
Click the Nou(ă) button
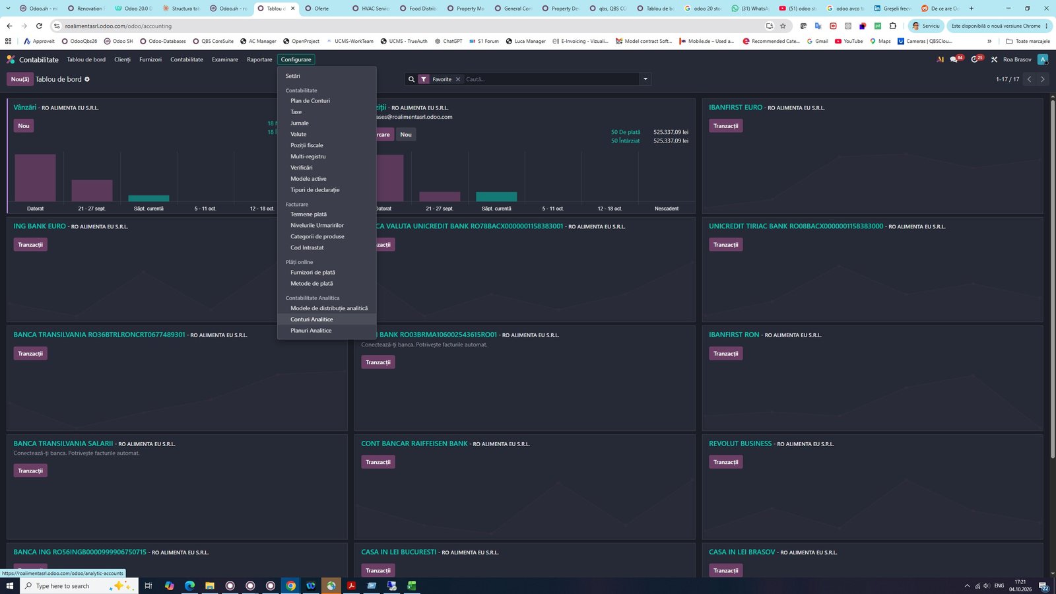click(x=20, y=79)
